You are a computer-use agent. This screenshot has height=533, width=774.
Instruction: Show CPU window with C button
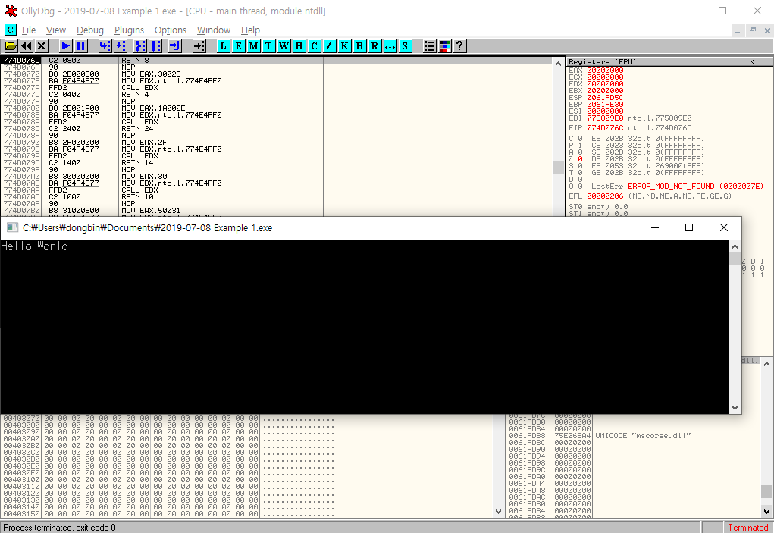point(314,46)
